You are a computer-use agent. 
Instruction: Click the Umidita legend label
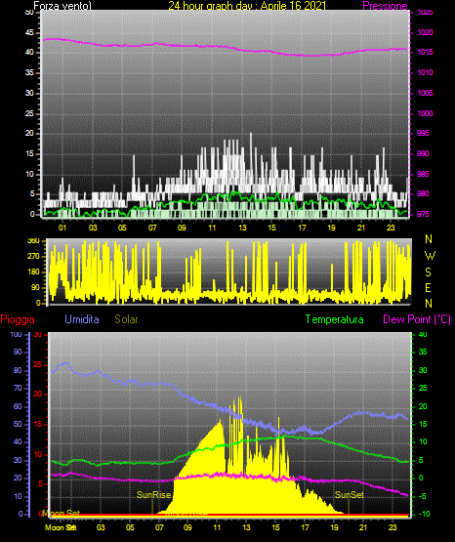82,319
